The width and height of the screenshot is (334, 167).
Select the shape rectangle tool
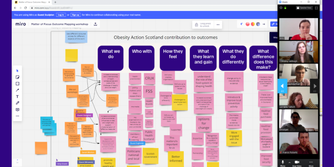[18, 84]
